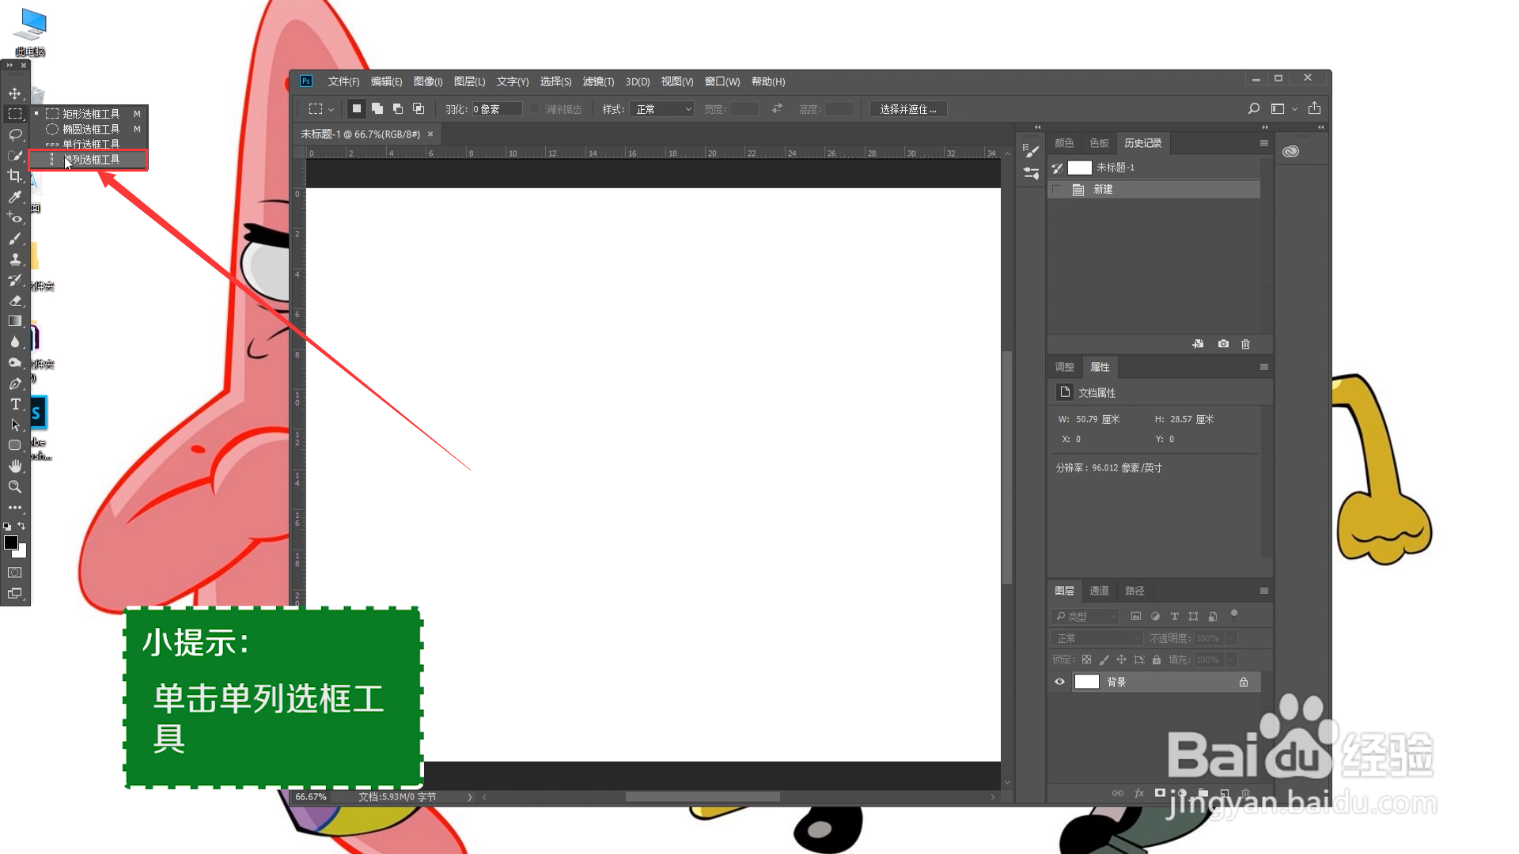Hide the 背景 layer via eye icon
Image resolution: width=1519 pixels, height=854 pixels.
tap(1059, 682)
